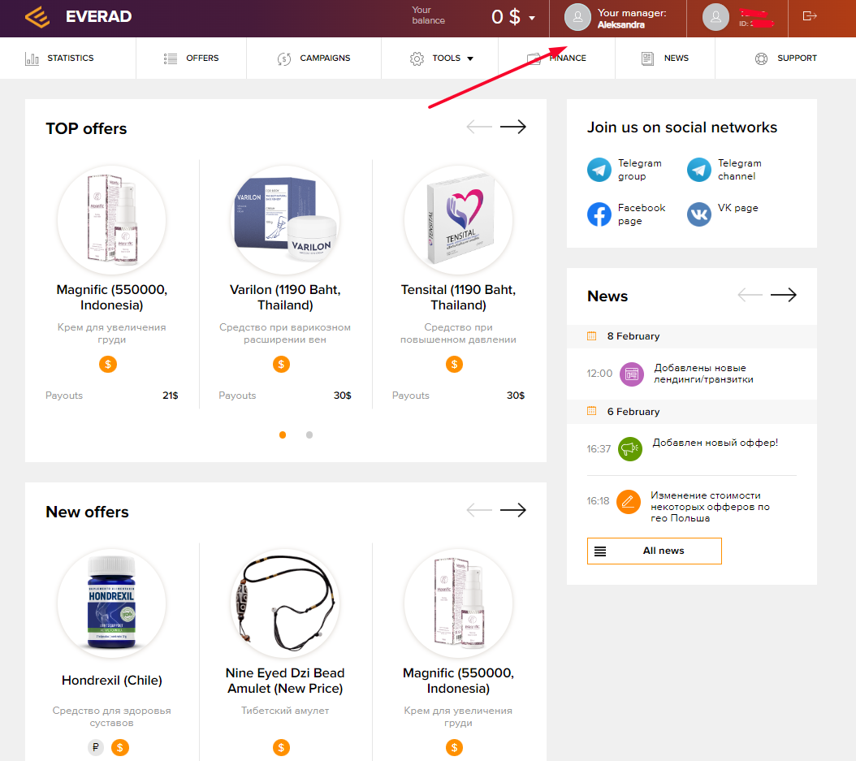
Task: Click the manager Aleksandra avatar
Action: pos(577,18)
